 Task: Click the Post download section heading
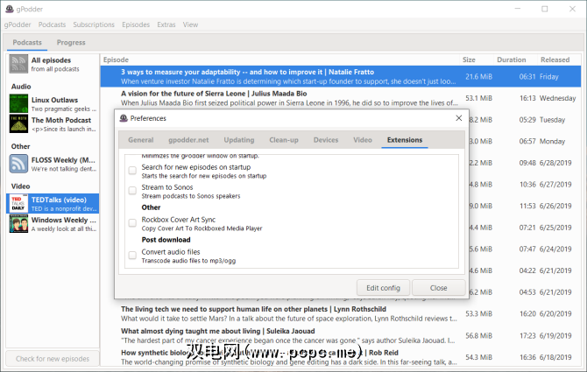pyautogui.click(x=166, y=240)
